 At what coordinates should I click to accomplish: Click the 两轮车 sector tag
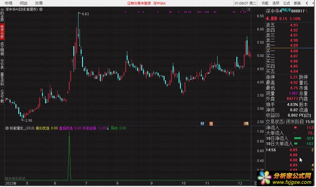(286, 10)
